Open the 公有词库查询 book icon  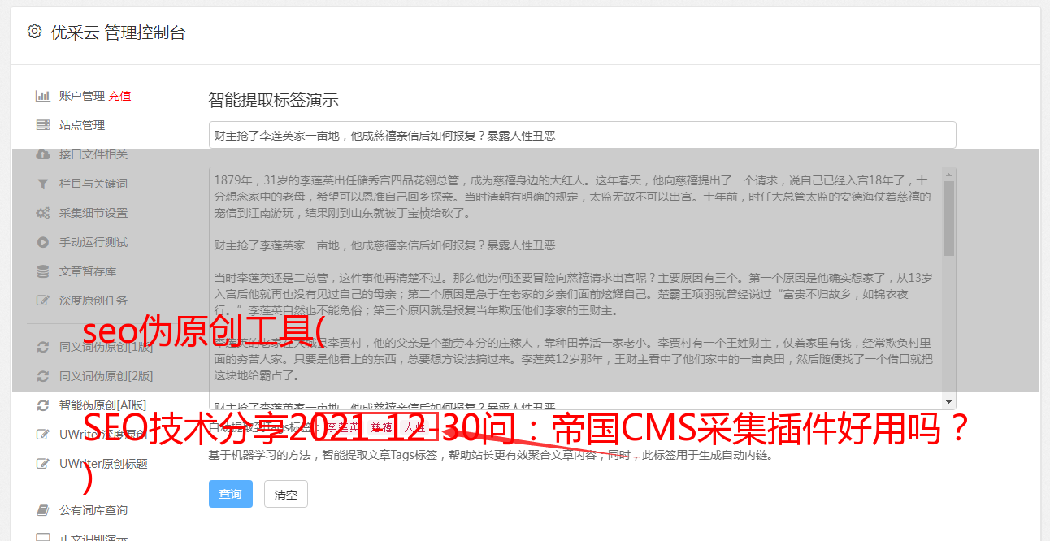[43, 510]
